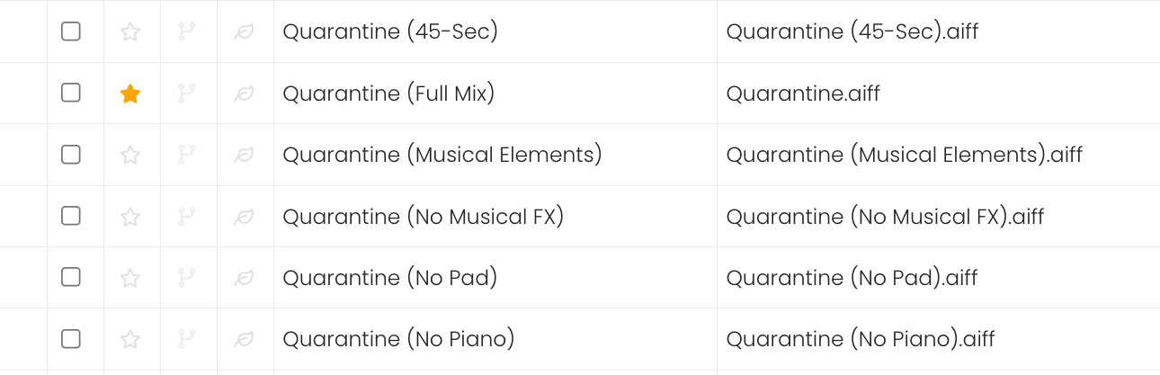Click leaf icon on Quarantine (No Musical FX) row
1160x375 pixels.
(243, 217)
